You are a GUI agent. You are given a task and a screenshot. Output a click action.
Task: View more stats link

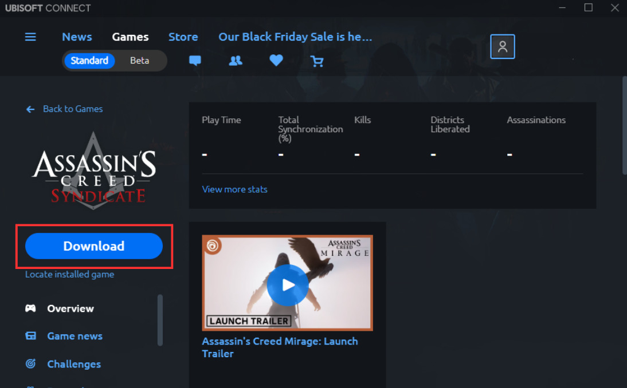pyautogui.click(x=235, y=189)
